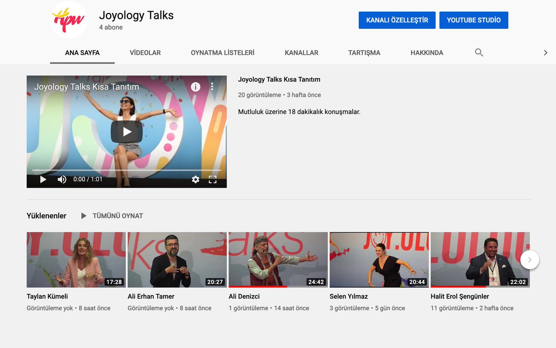Start playback with bottom-left play icon
This screenshot has width=556, height=348.
coord(43,179)
